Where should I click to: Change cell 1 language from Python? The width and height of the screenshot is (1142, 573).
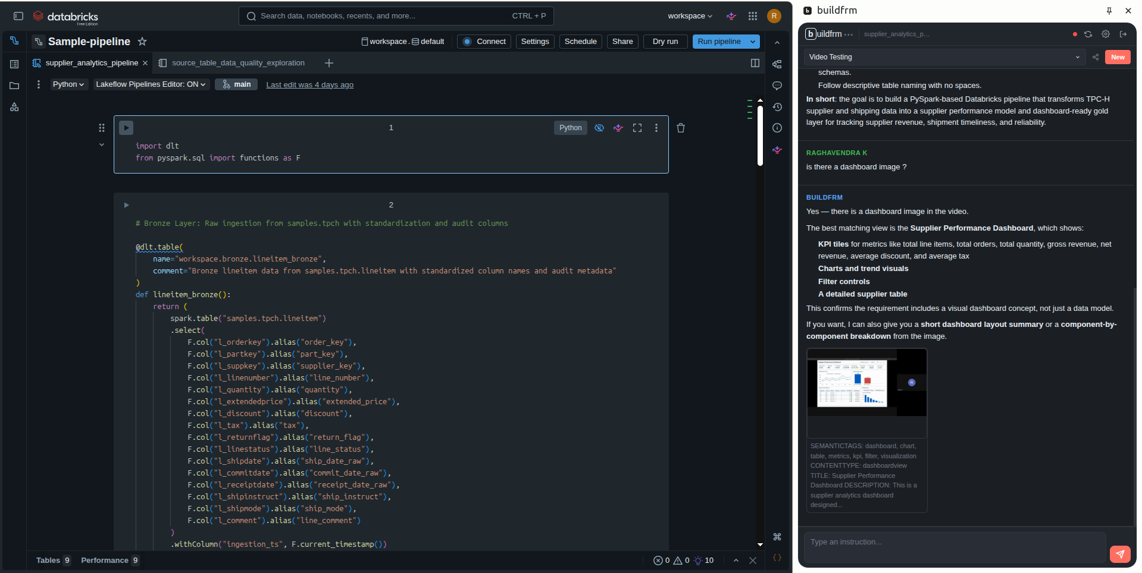pos(571,128)
